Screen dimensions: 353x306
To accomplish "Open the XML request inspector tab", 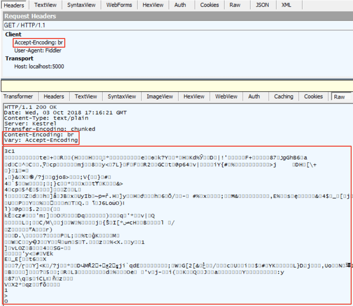I will 286,5.
